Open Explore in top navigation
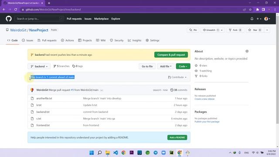Screen dimensions: 279x157 click(x=116, y=19)
